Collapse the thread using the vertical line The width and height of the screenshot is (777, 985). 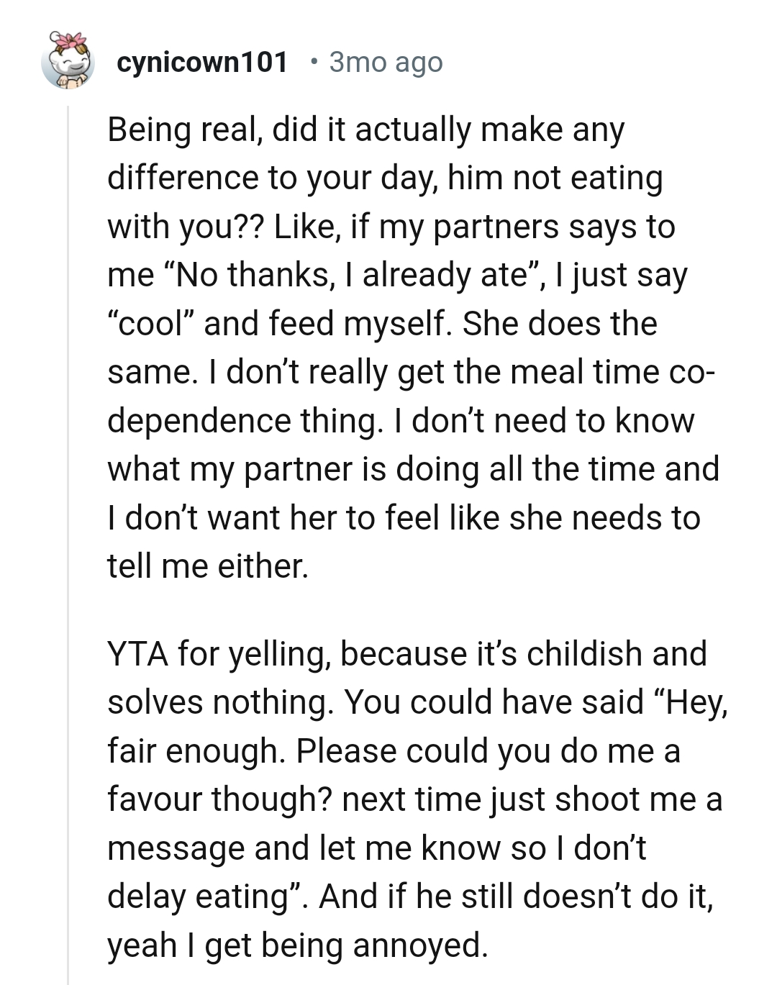tap(68, 504)
